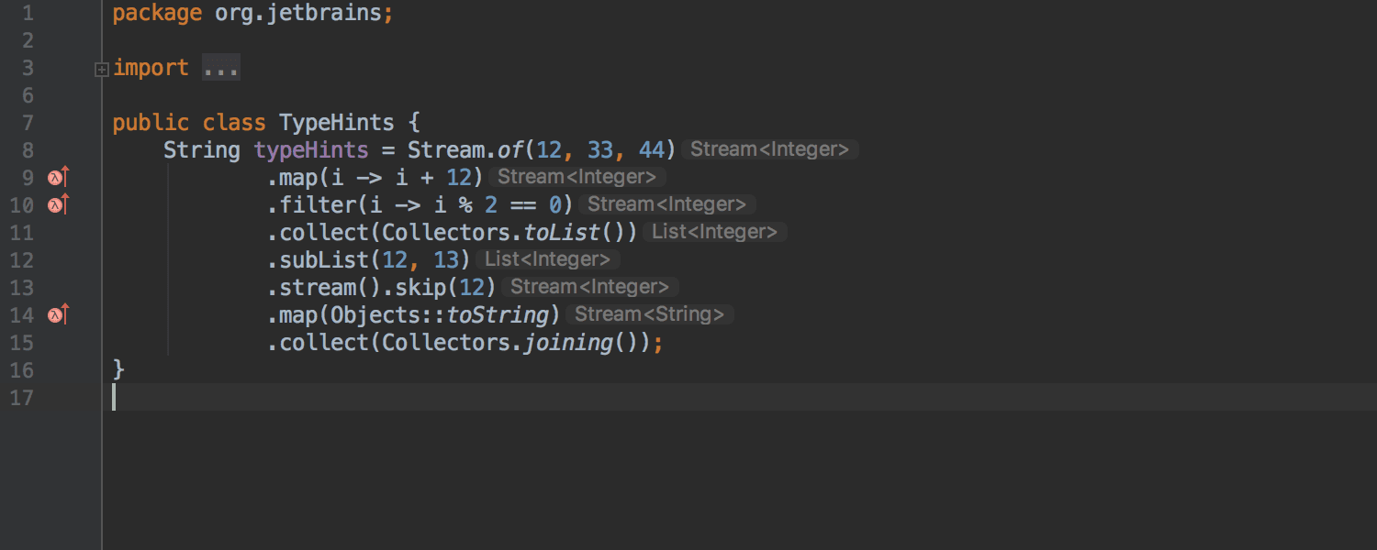Expand the folded import statement
1377x550 pixels.
click(101, 68)
